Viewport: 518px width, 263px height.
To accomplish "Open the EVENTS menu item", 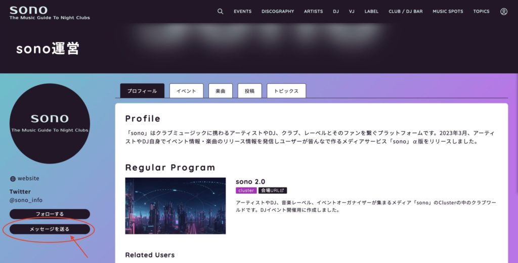I will (243, 12).
